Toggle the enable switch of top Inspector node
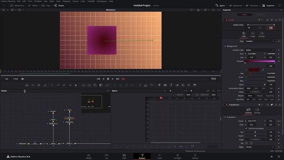This screenshot has height=160, width=284. pos(226,20)
